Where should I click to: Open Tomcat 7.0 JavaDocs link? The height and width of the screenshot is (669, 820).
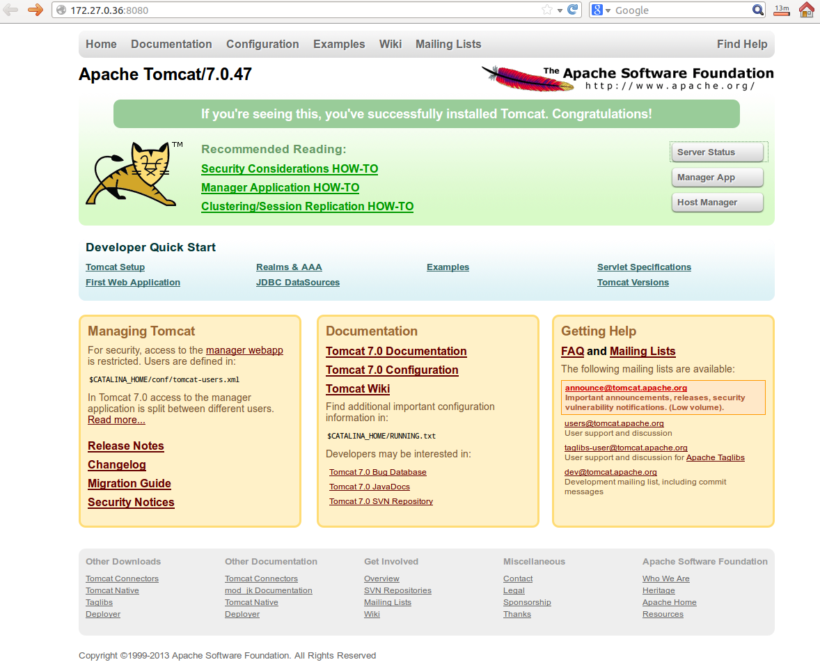tap(369, 487)
